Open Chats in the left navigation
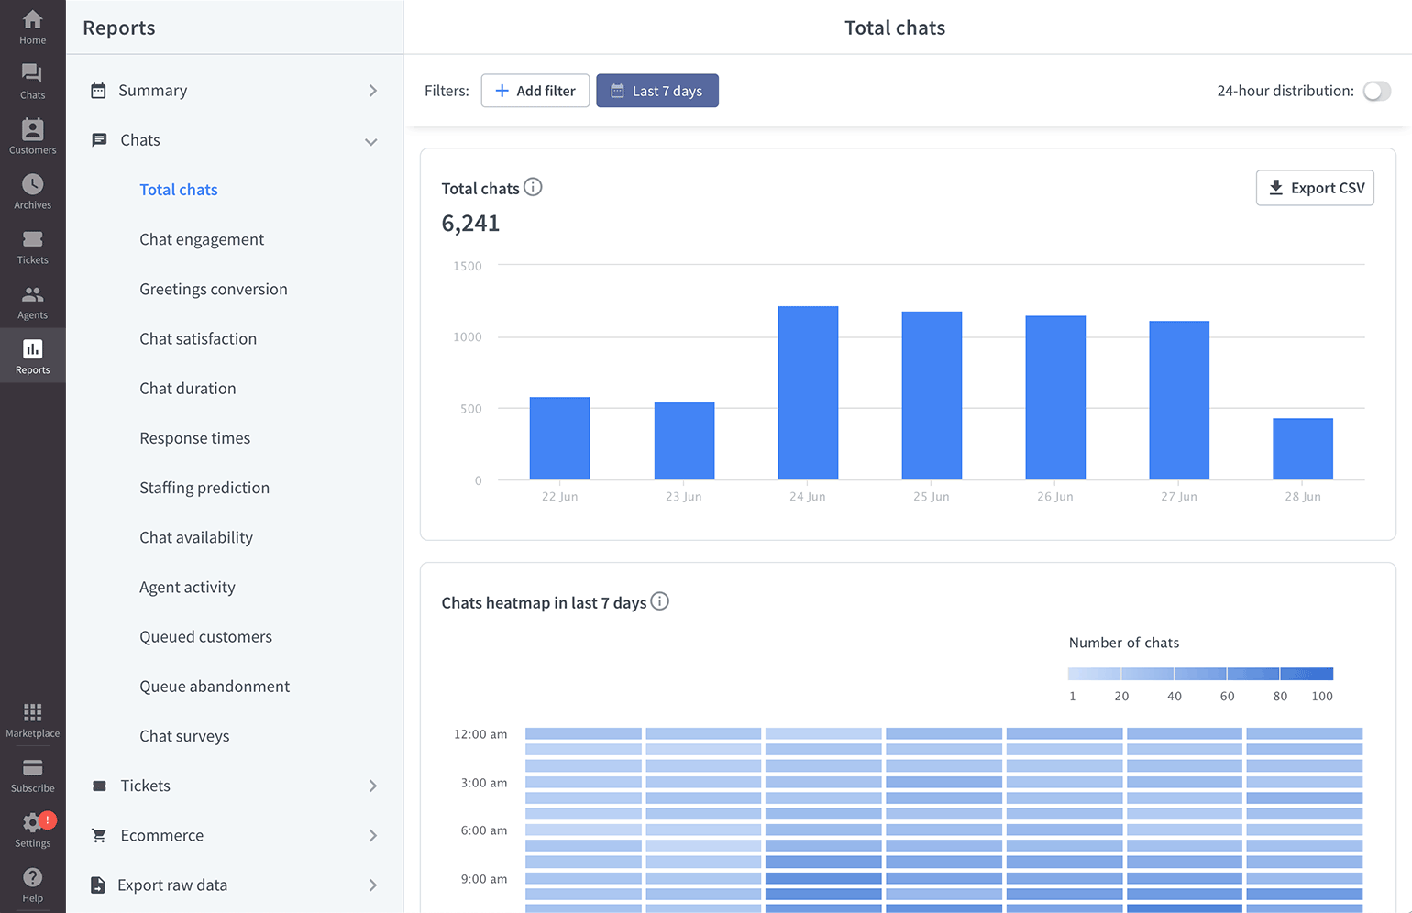Image resolution: width=1412 pixels, height=913 pixels. (32, 82)
